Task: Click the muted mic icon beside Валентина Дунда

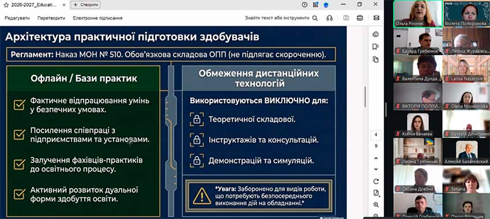Action: pyautogui.click(x=398, y=79)
